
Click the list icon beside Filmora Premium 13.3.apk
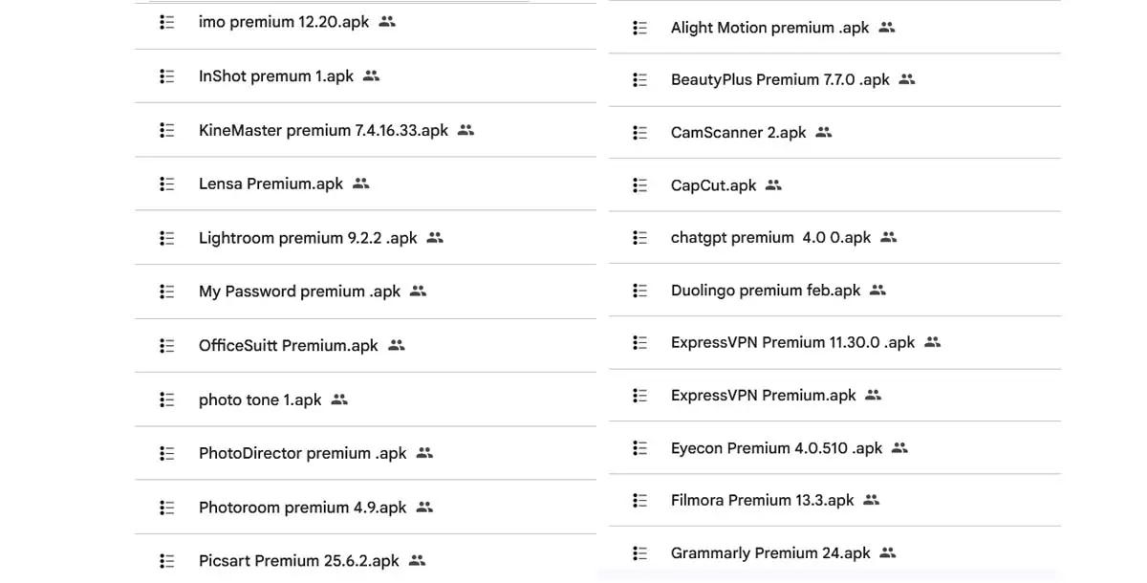tap(640, 500)
